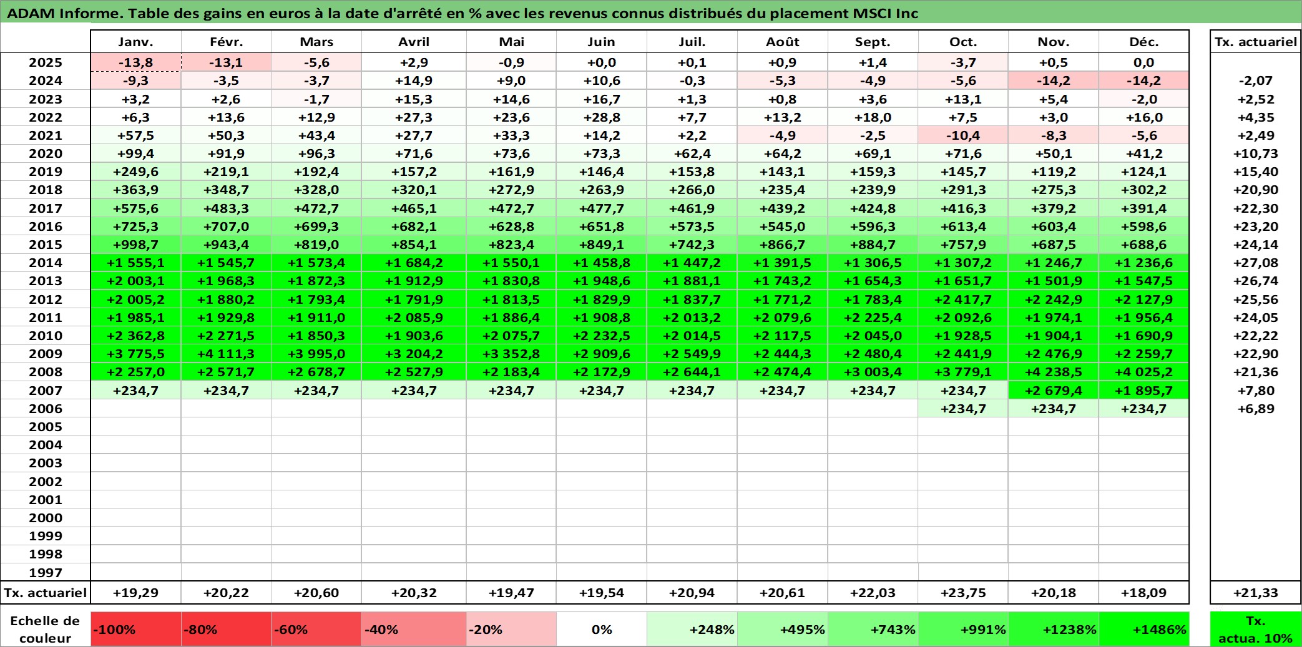Screen dimensions: 1302x647
Task: Select the 2003 row label
Action: tap(46, 463)
